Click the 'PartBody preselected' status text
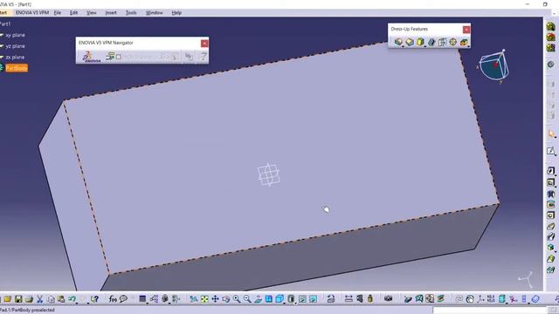559x314 pixels. pos(27,311)
